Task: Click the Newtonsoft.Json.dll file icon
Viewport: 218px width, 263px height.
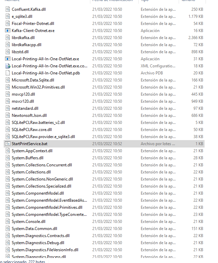Action: (x=8, y=116)
